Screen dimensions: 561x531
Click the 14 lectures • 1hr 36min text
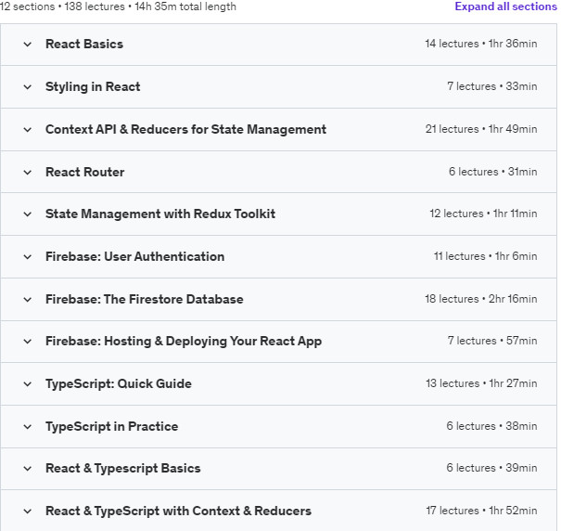pos(481,44)
